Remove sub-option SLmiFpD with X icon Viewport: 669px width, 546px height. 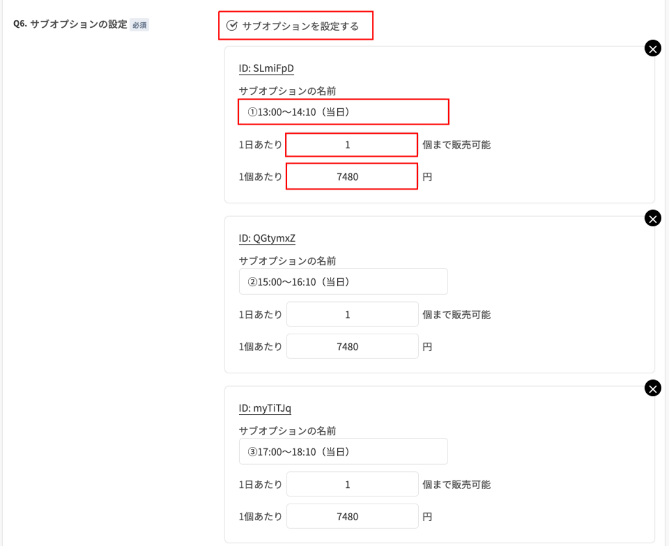[652, 48]
